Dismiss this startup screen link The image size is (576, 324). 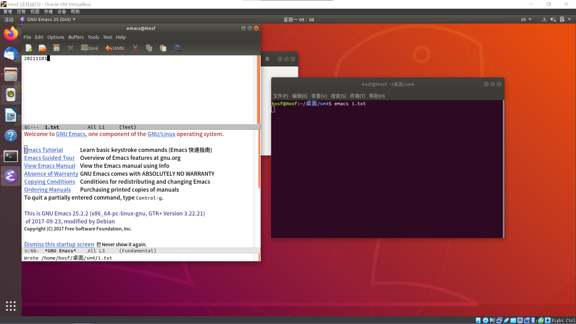tap(59, 244)
